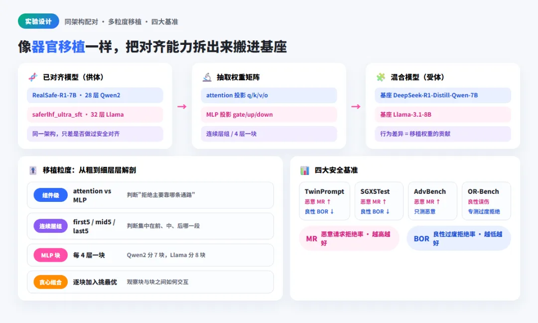
Task: Click the RealSafe-R1-7B 28 层 Qwen2 row
Action: click(x=95, y=95)
